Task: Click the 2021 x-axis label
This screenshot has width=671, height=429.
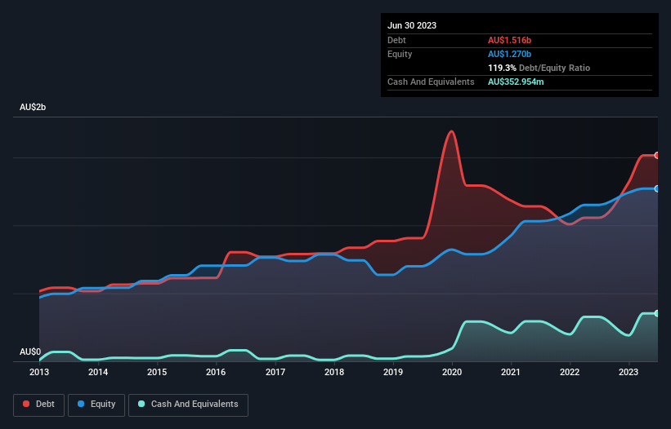Action: (511, 372)
